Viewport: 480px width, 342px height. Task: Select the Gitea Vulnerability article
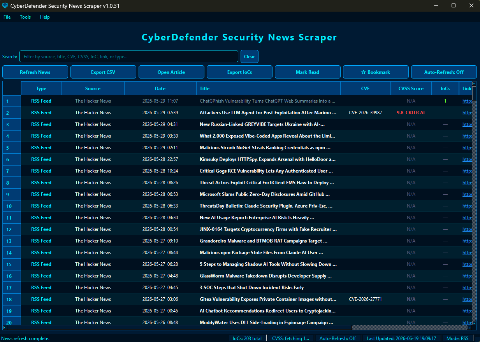coord(268,299)
